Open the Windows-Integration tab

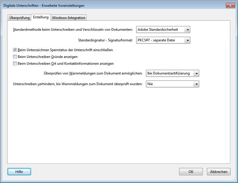[69, 18]
